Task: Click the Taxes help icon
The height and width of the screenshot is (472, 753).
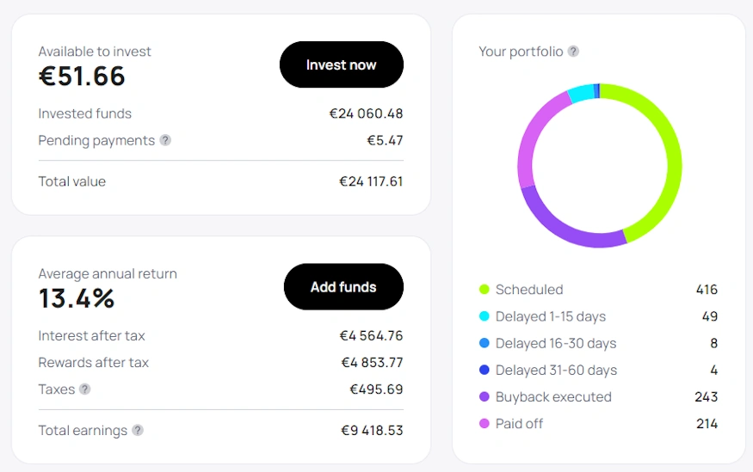Action: (x=84, y=389)
